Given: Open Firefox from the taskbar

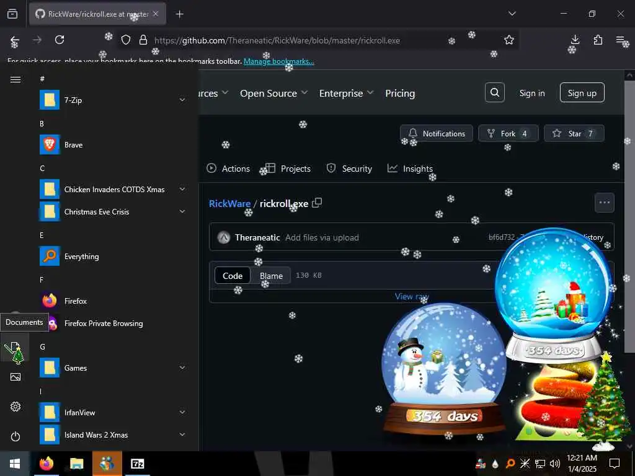Looking at the screenshot, I should point(46,464).
